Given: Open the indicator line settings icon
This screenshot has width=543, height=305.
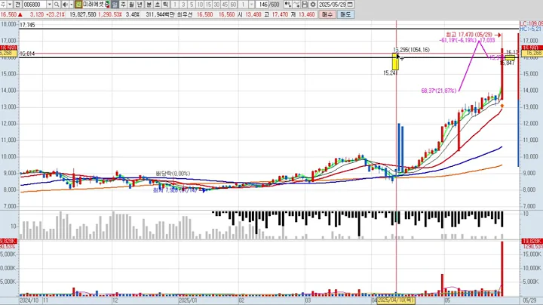Looking at the screenshot, I should pos(296,5).
